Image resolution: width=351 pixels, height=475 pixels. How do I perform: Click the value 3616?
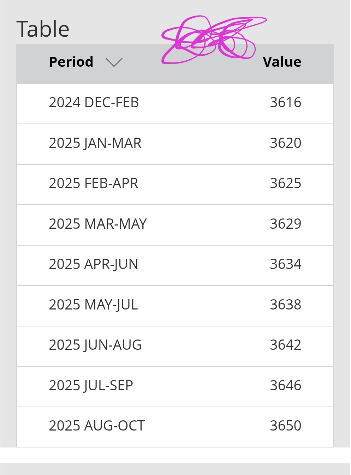click(x=285, y=103)
